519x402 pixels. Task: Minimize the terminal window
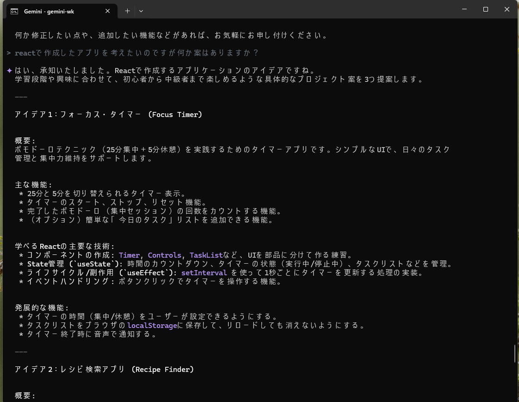pos(464,9)
